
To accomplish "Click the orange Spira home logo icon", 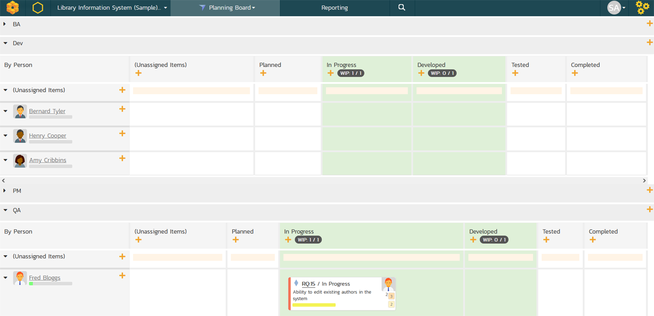I will [13, 8].
